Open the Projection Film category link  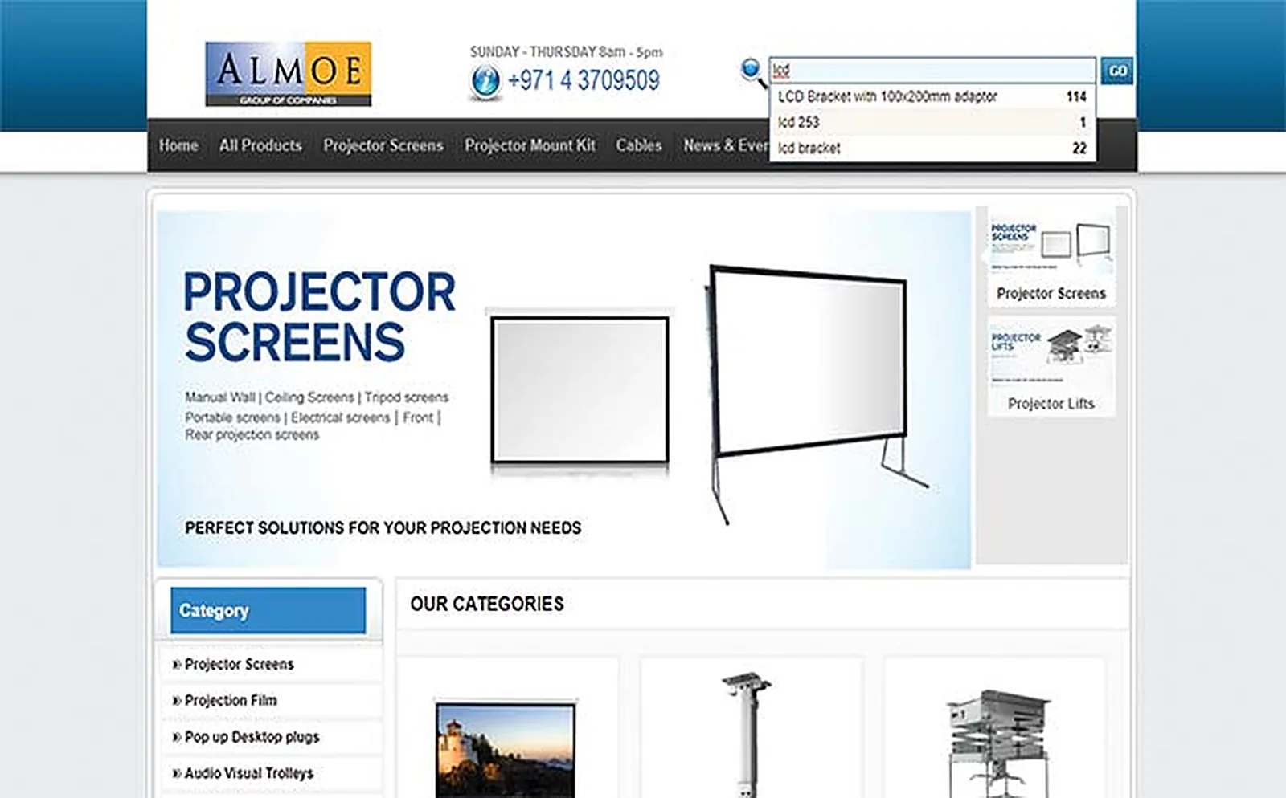[x=231, y=701]
